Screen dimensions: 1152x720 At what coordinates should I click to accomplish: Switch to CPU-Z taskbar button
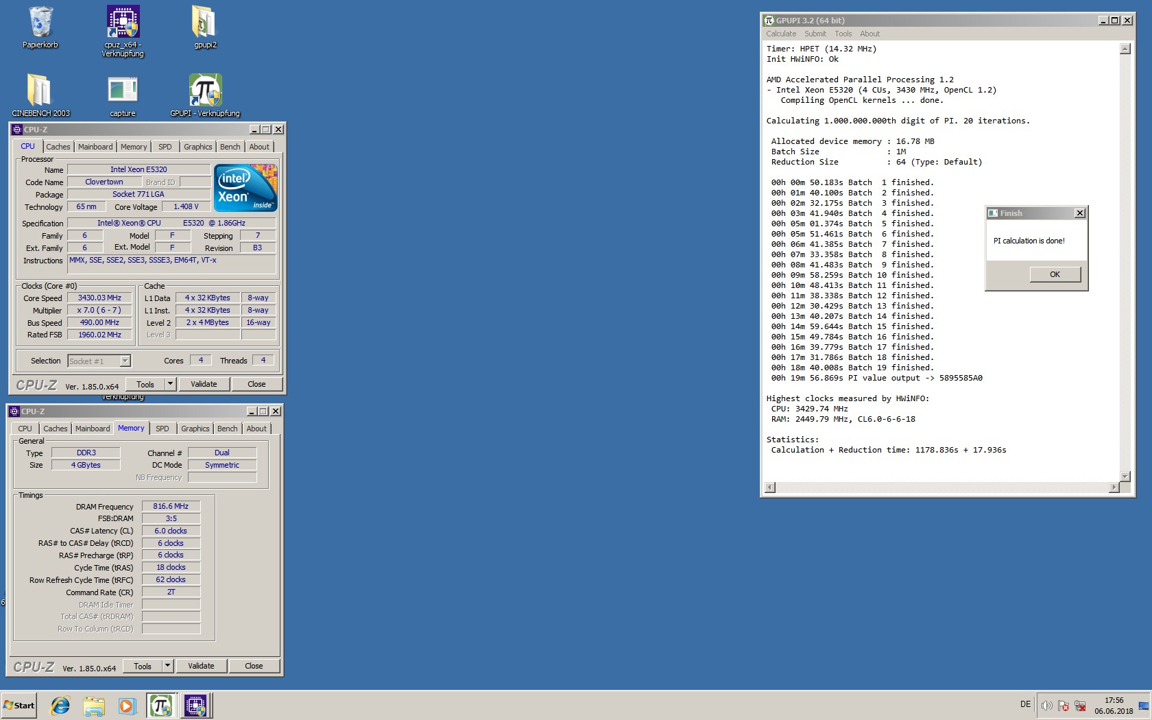196,705
